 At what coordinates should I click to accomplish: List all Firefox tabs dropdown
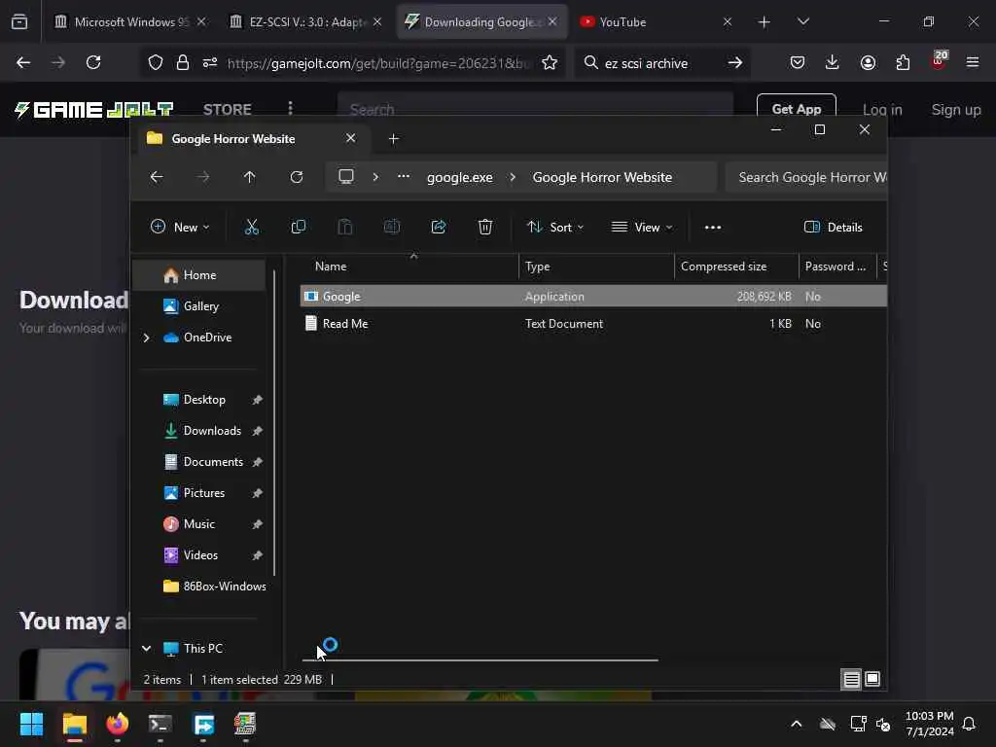tap(802, 21)
